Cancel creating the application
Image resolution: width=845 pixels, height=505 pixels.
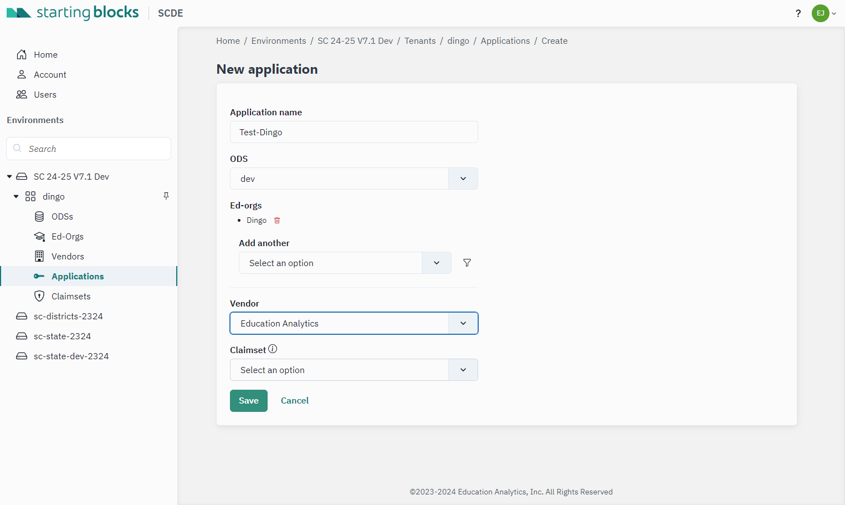point(295,401)
